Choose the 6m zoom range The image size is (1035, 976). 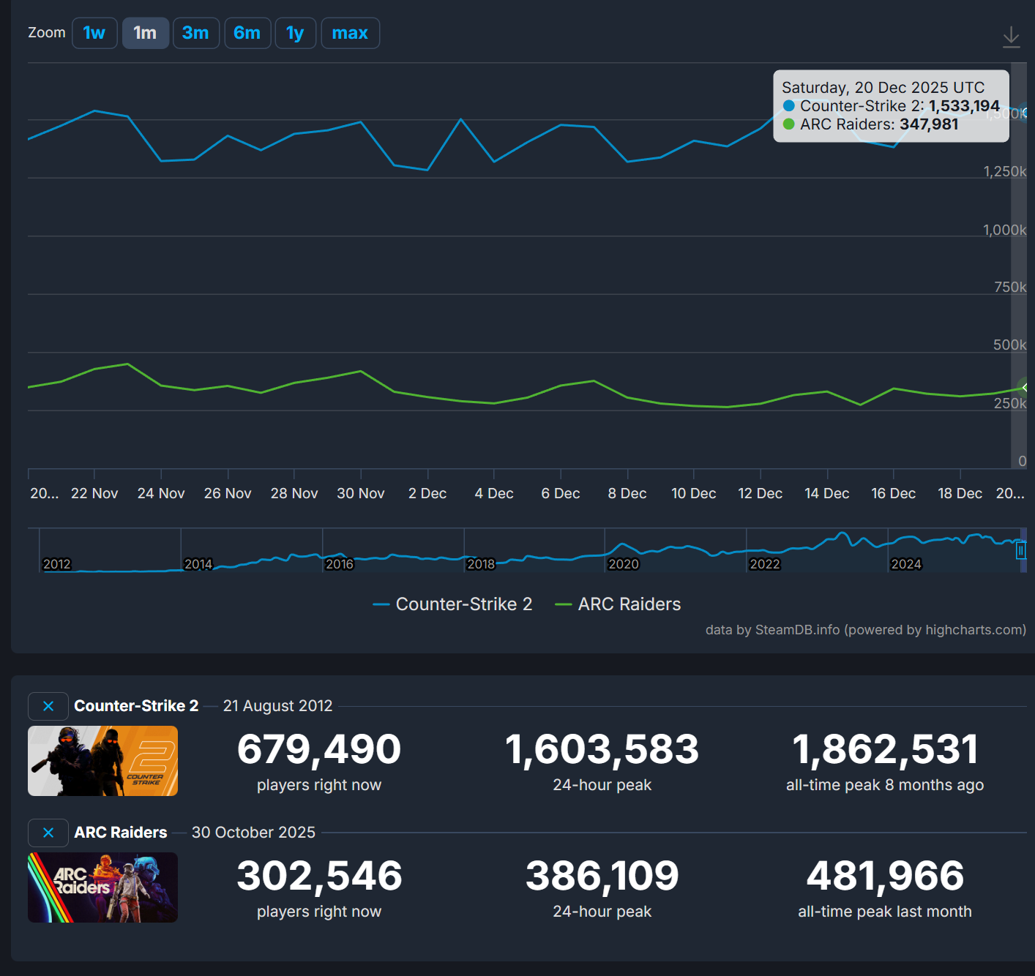[247, 33]
